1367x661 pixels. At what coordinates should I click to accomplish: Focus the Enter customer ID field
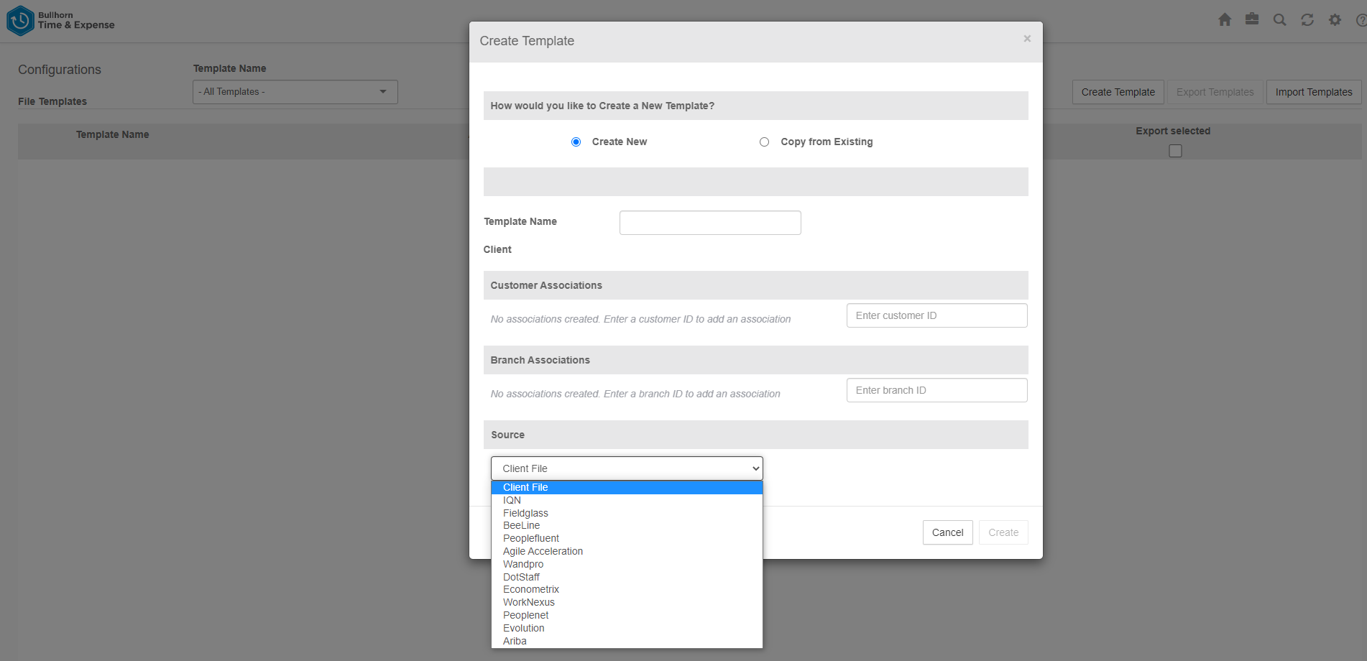[x=936, y=315]
